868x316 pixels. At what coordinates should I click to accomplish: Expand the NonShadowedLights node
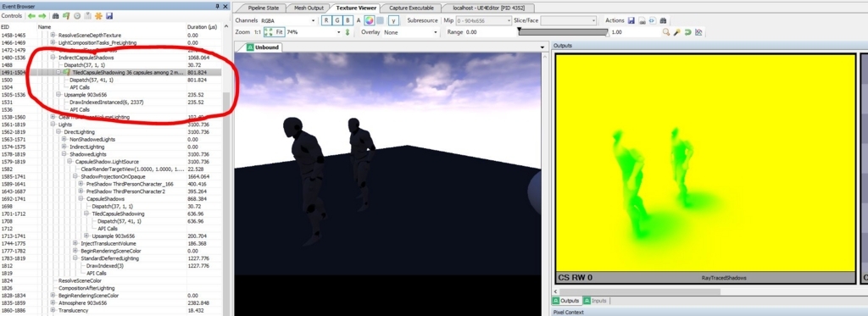coord(64,140)
